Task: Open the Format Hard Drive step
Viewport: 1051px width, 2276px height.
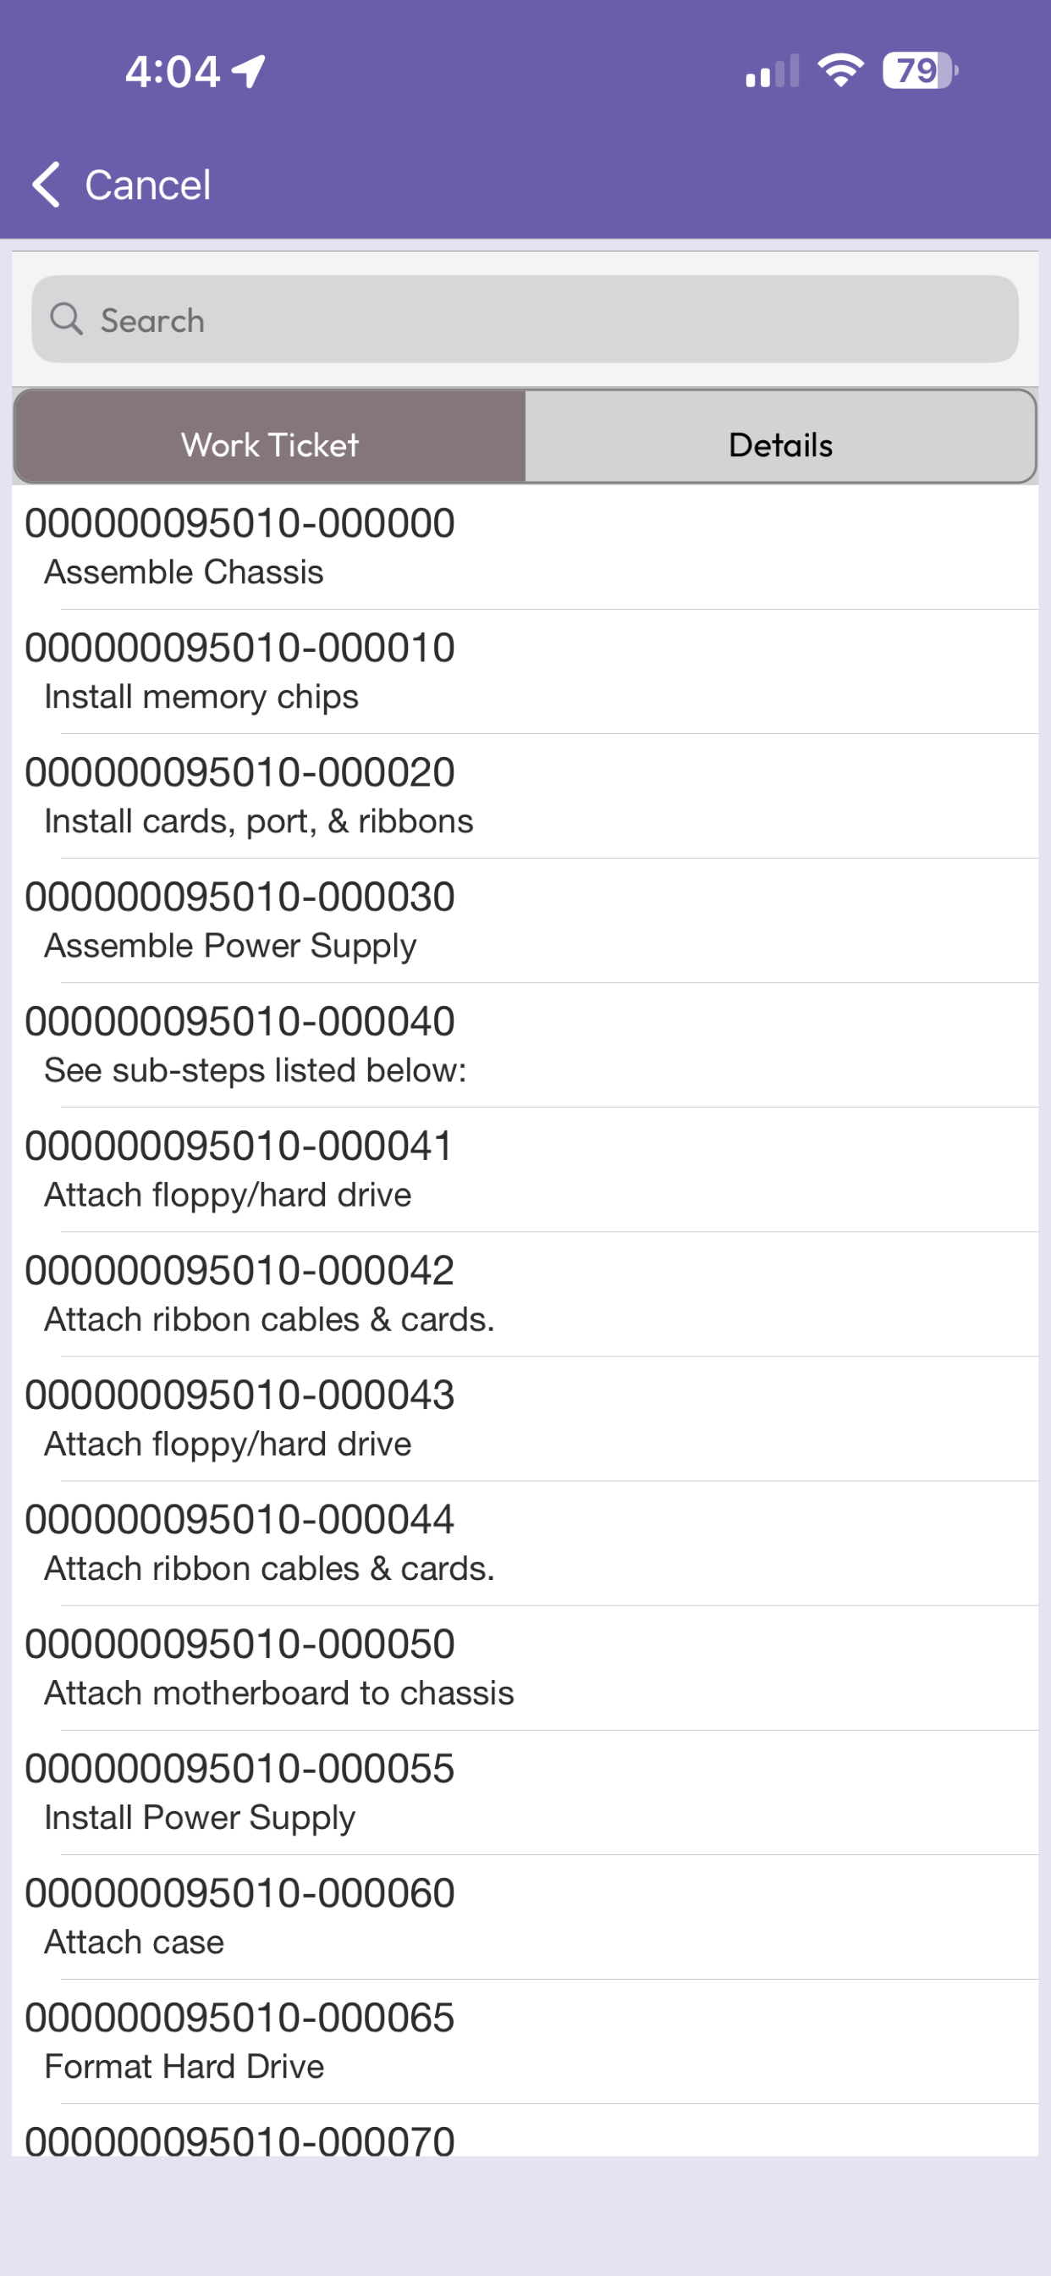Action: pos(525,2041)
